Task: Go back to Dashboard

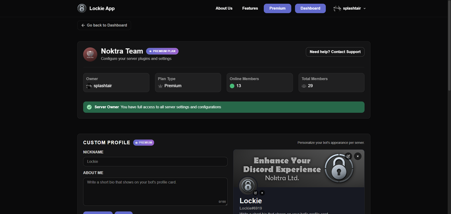Action: [x=104, y=25]
